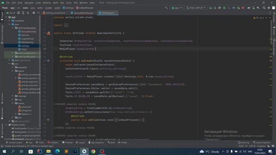Toggle the tool window bars corner icon

[x=2, y=146]
